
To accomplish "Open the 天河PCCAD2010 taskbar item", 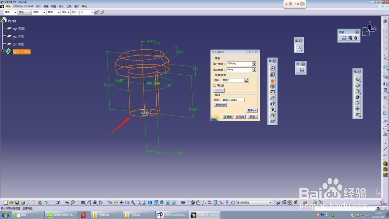I will click(x=172, y=215).
